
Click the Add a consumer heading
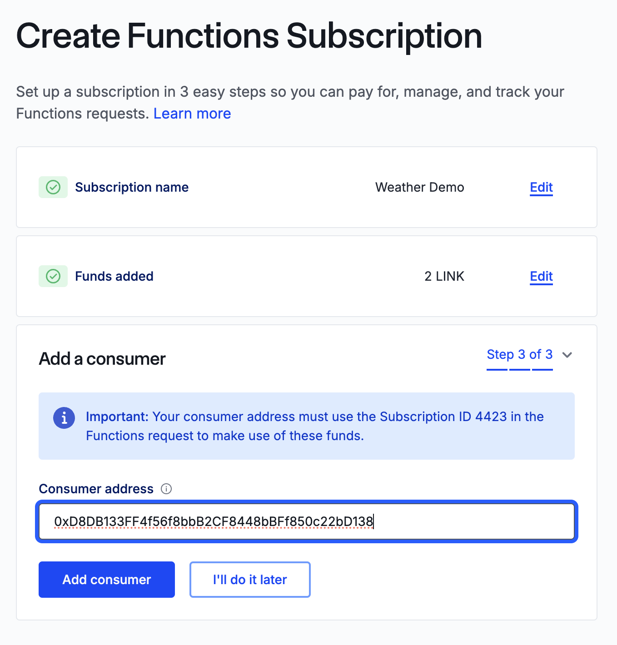pos(102,359)
